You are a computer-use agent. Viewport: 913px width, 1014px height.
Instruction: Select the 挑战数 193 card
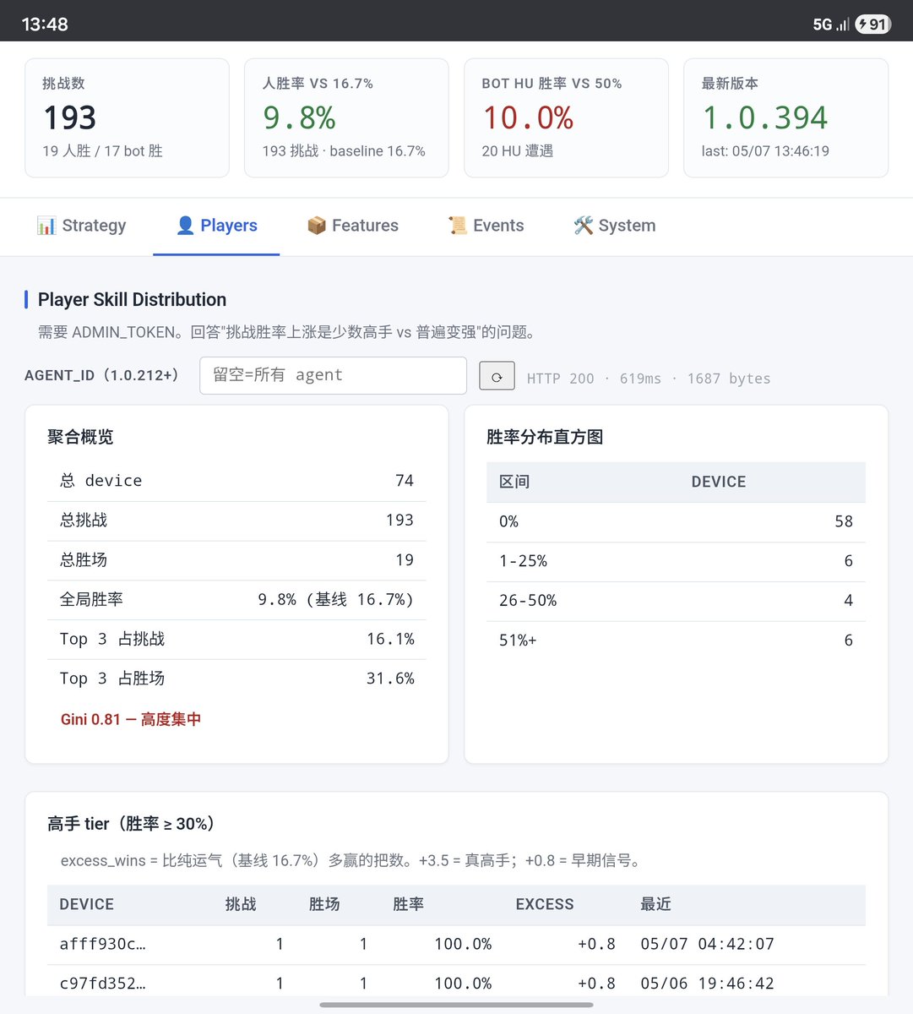(127, 117)
